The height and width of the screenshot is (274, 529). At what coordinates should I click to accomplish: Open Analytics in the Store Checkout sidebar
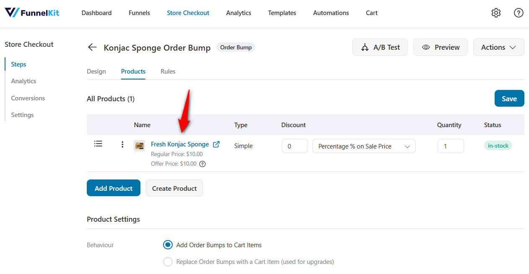click(x=23, y=81)
